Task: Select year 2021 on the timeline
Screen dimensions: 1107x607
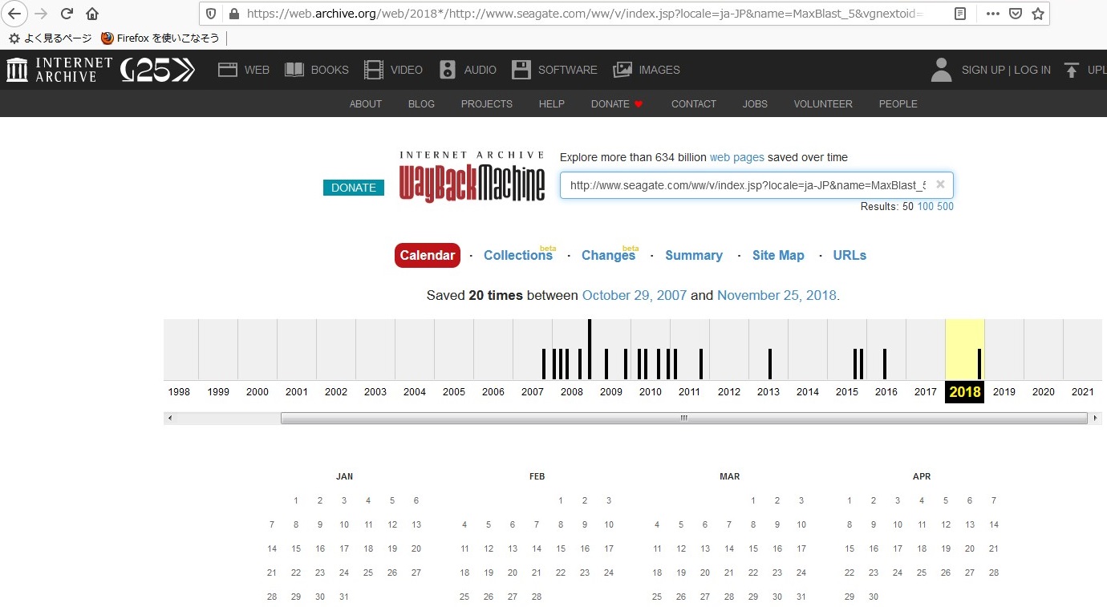Action: pos(1083,392)
